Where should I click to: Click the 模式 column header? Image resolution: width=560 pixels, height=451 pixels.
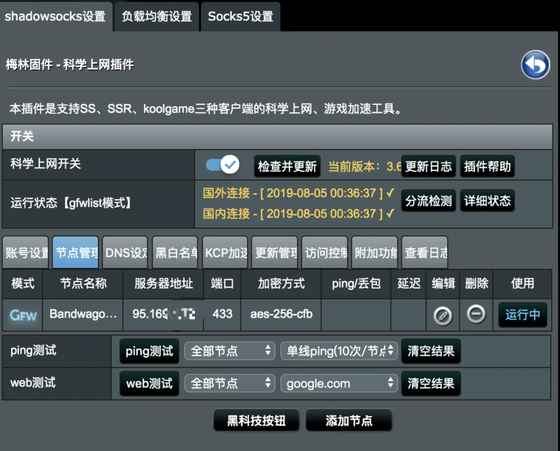pos(23,283)
